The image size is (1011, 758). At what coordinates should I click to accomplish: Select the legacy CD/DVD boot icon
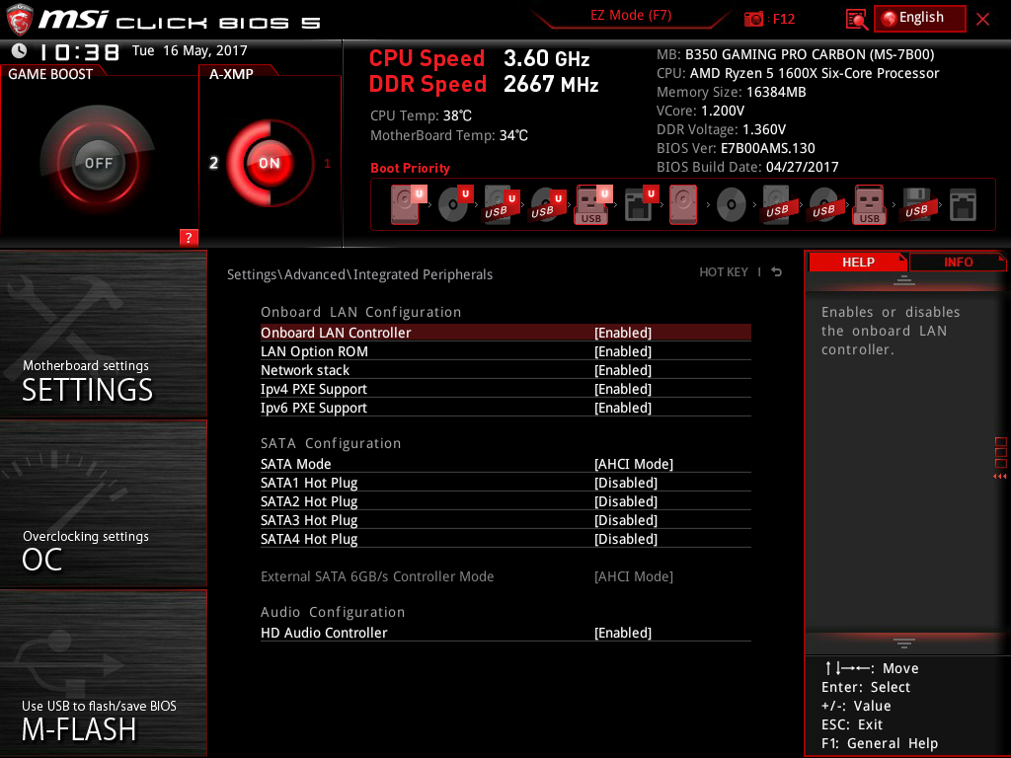click(732, 205)
